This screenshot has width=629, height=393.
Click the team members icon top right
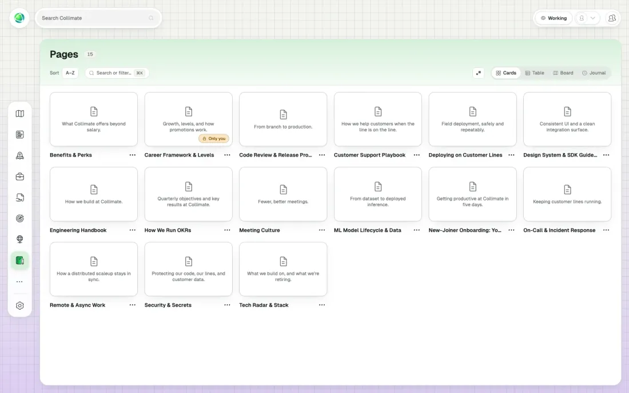(x=612, y=18)
